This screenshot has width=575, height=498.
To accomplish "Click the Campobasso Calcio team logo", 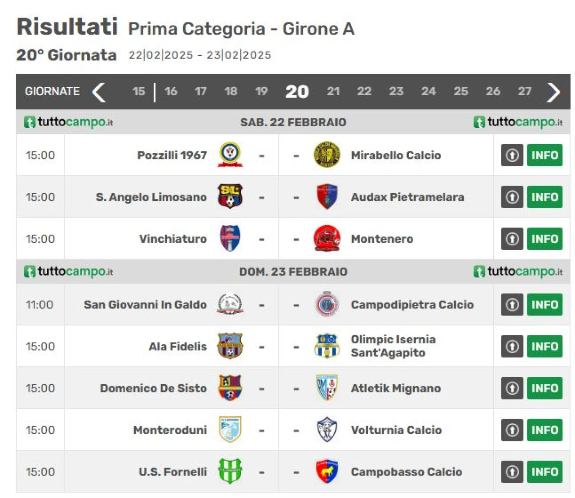I will [327, 471].
